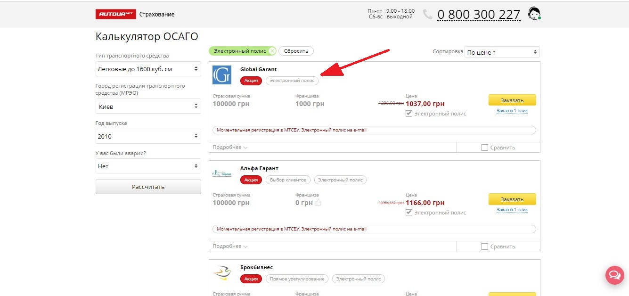Click the Альфа Гарант company logo
Screen dimensions: 629x296
click(222, 173)
